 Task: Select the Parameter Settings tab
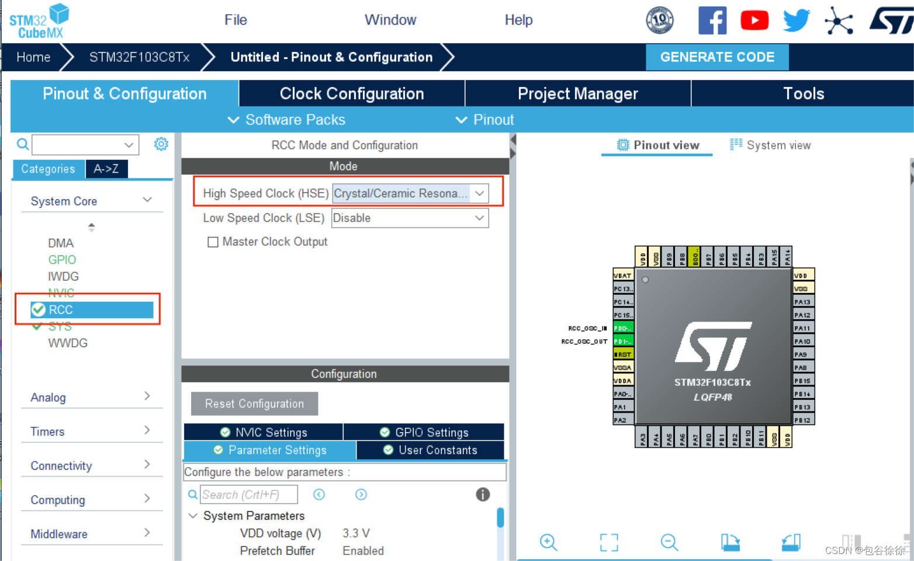(270, 450)
